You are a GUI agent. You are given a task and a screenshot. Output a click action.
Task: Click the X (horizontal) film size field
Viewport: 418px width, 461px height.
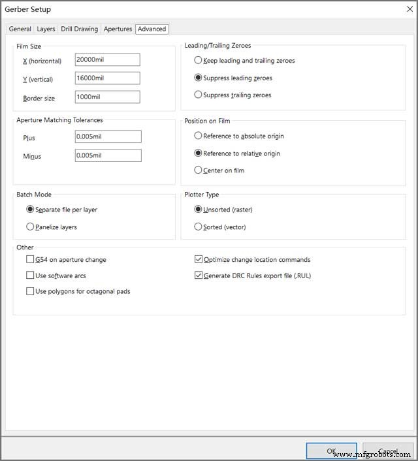click(x=107, y=60)
